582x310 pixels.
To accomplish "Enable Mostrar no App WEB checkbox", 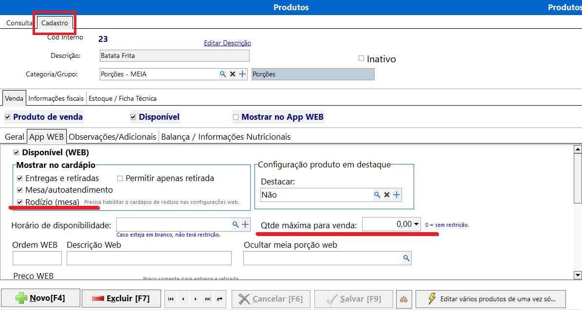I will tap(236, 117).
